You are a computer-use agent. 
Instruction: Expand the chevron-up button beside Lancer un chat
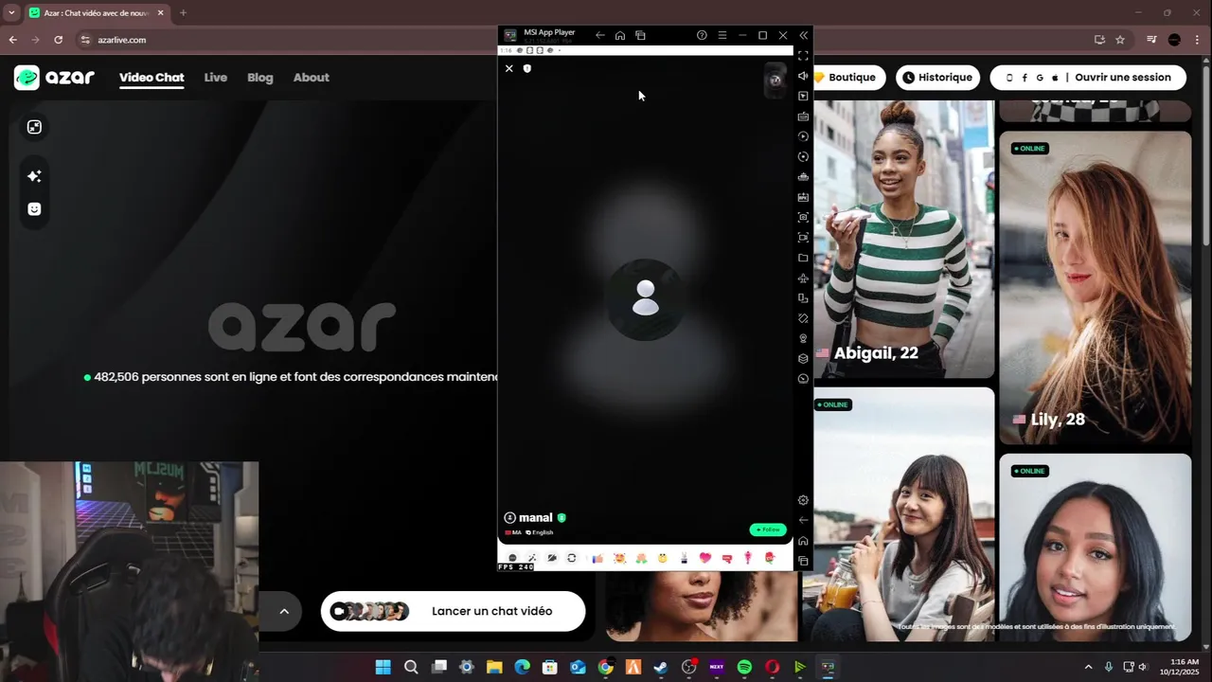pos(283,611)
